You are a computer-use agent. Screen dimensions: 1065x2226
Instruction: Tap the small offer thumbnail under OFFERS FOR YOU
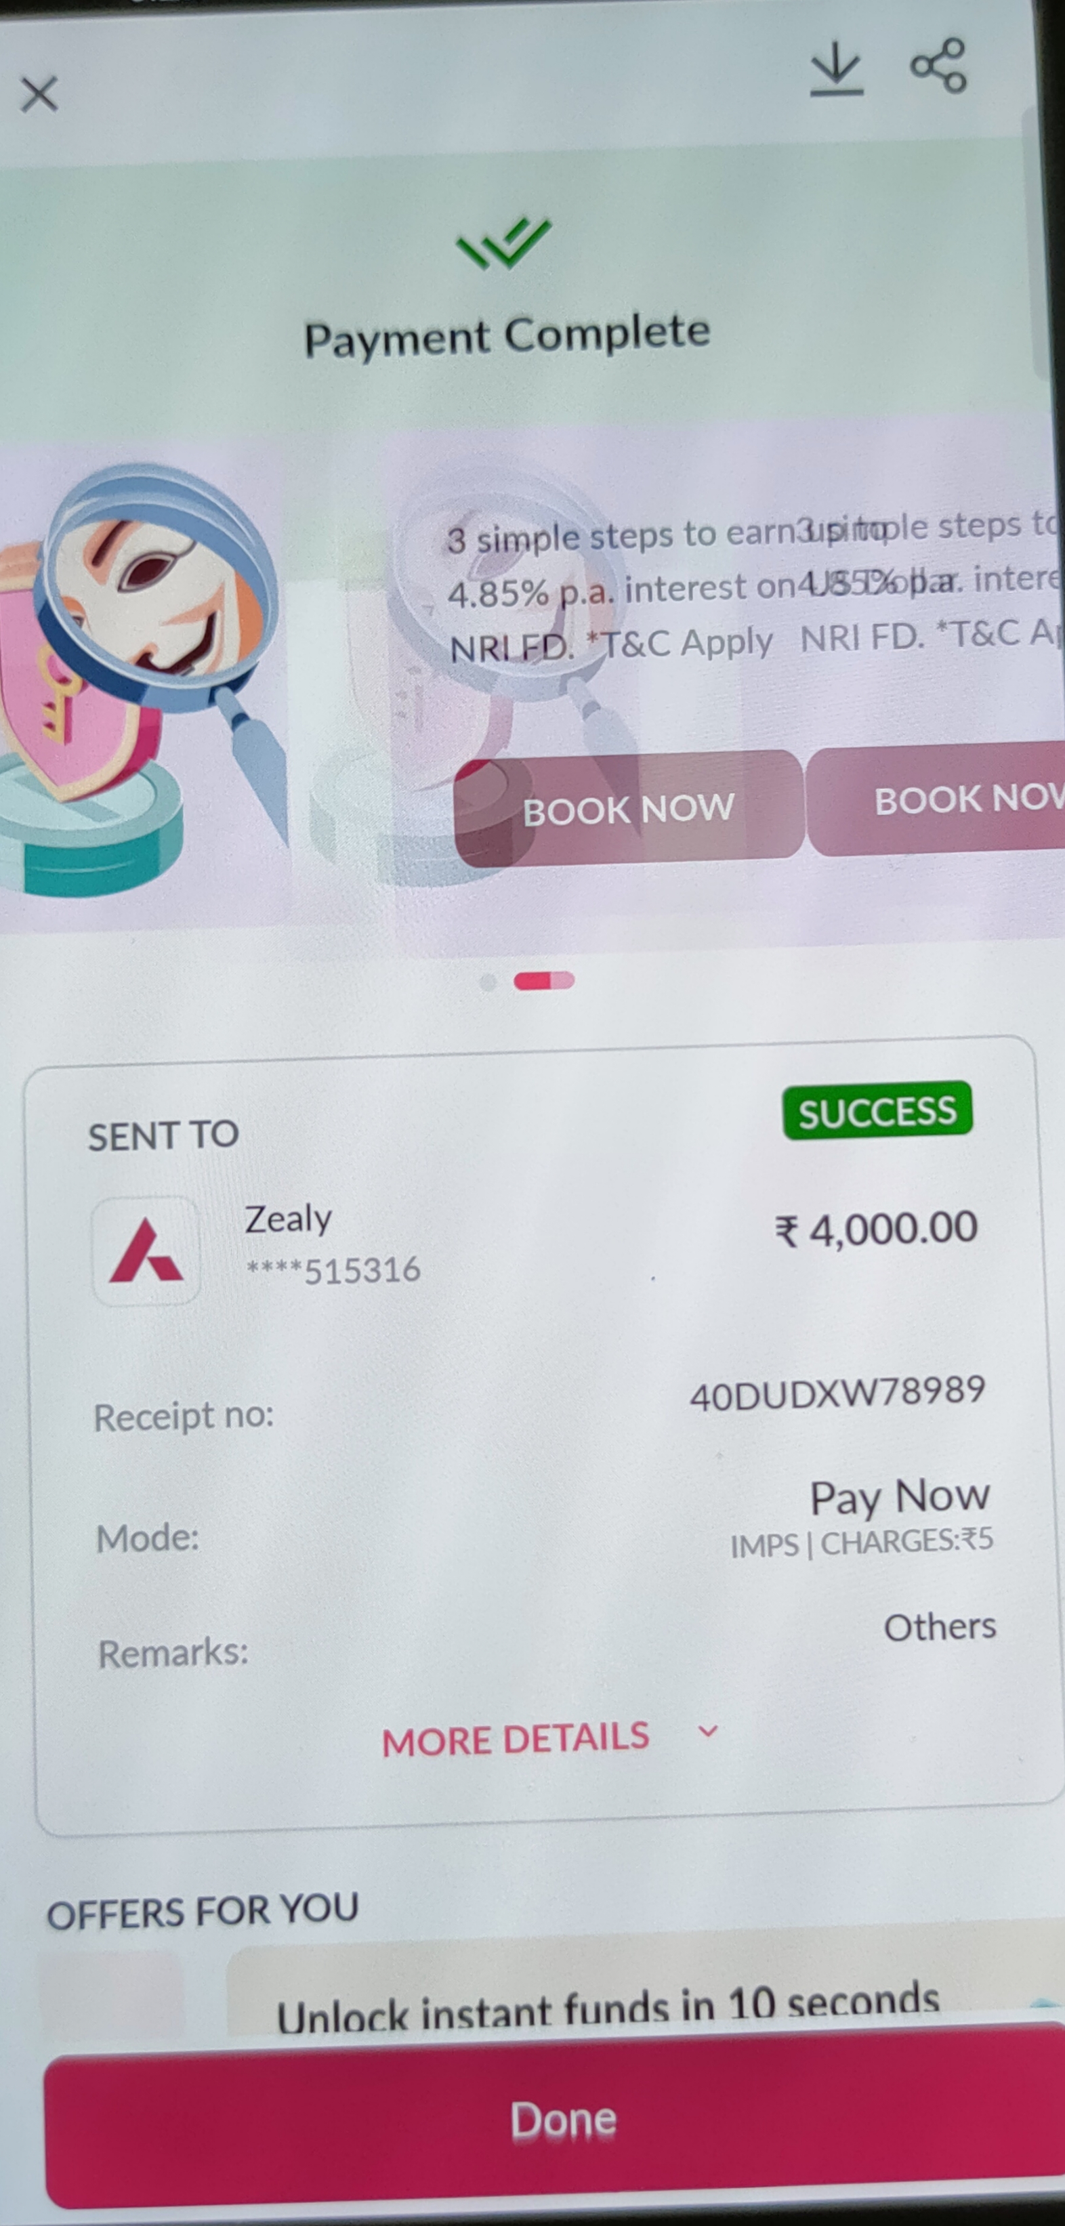coord(112,1988)
